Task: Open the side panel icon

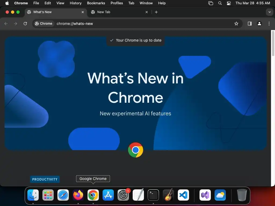Action: click(x=250, y=24)
